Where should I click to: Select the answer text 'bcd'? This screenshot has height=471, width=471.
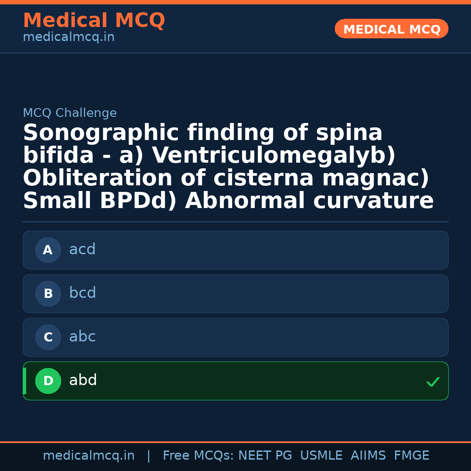82,293
